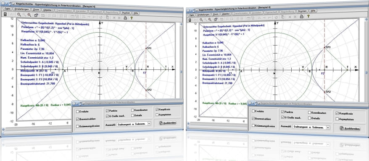
Task: Open Einstellungen menu in left window
Action: tap(21, 10)
